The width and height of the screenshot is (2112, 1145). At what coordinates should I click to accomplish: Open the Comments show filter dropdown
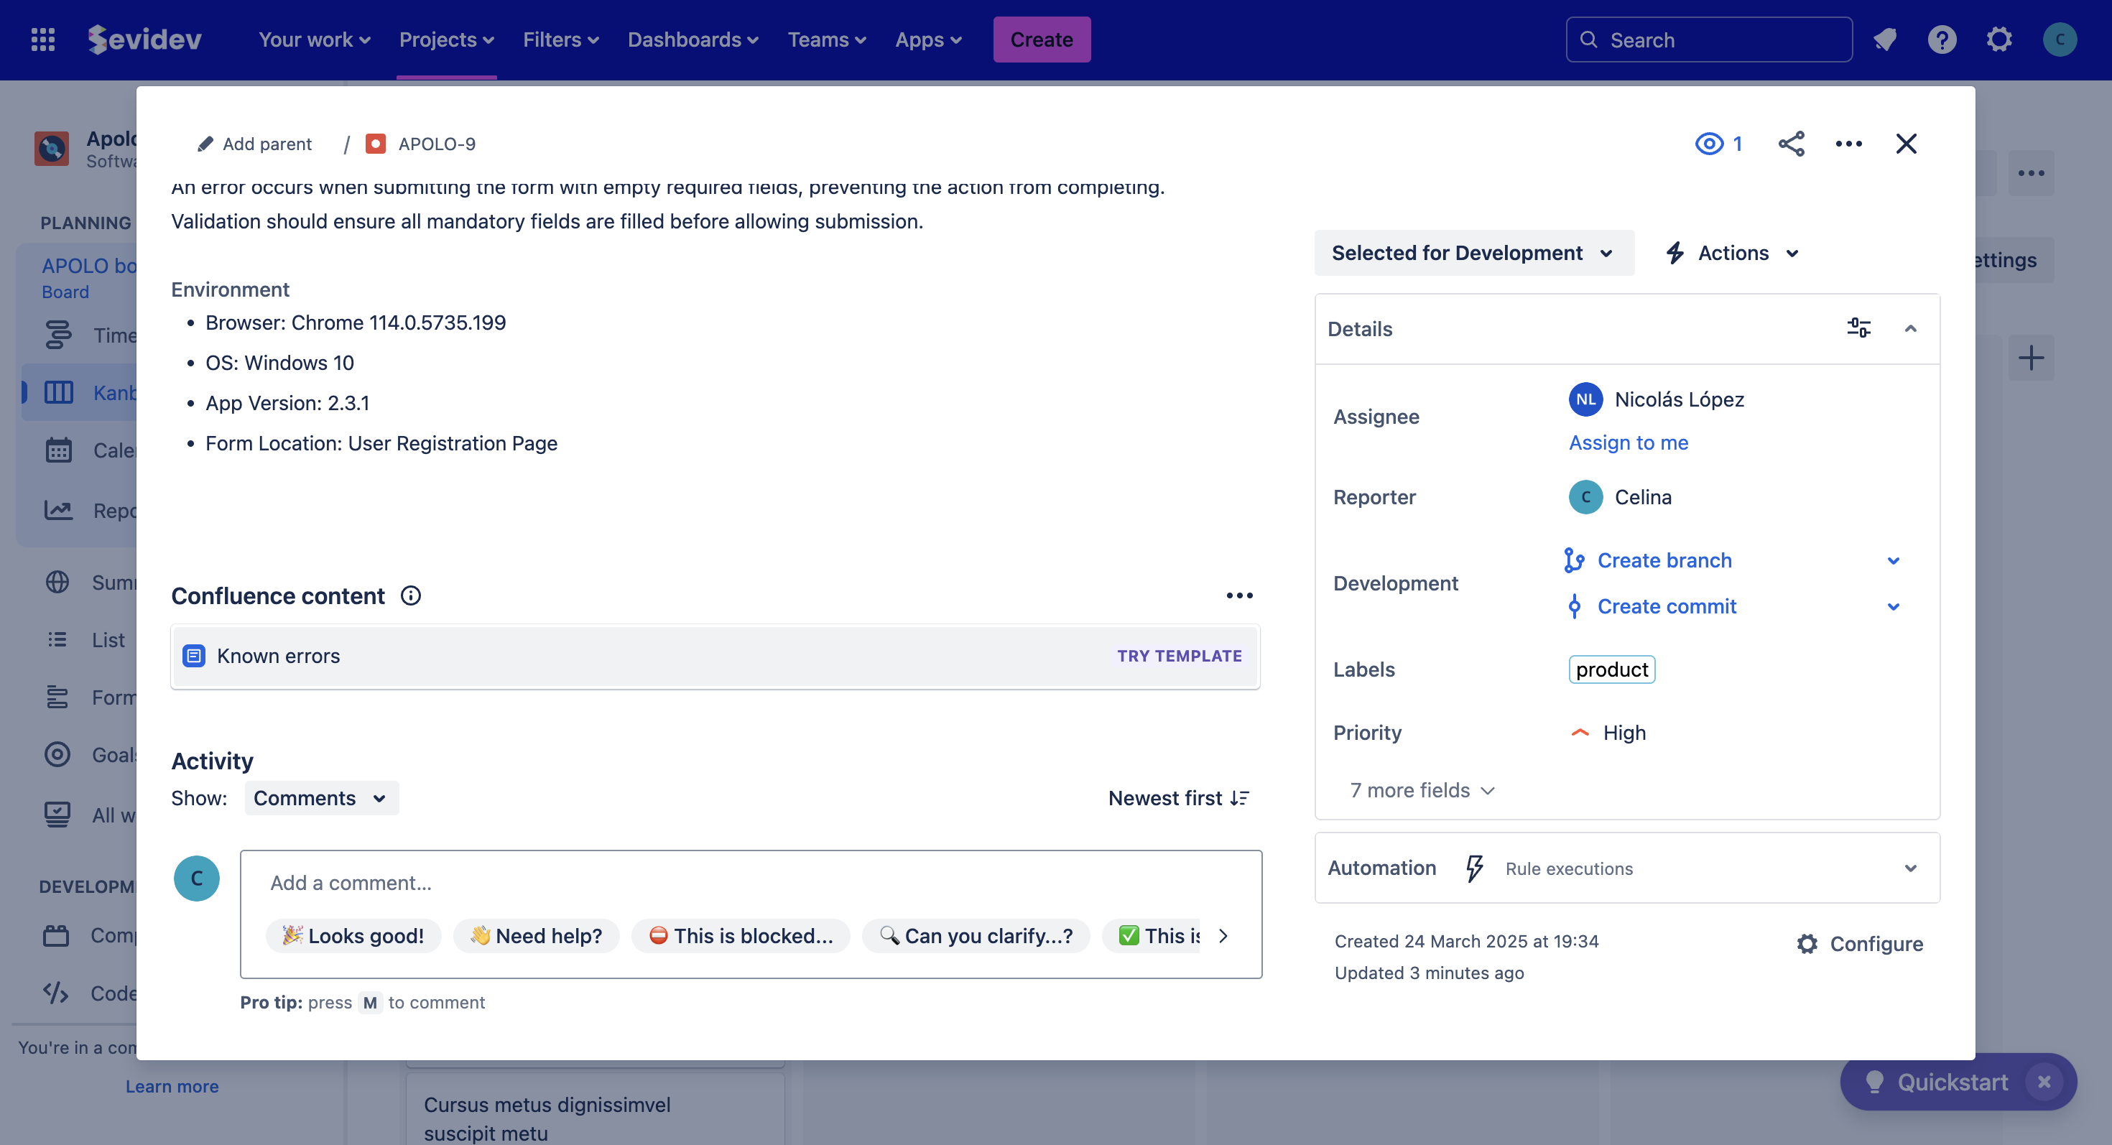coord(321,797)
